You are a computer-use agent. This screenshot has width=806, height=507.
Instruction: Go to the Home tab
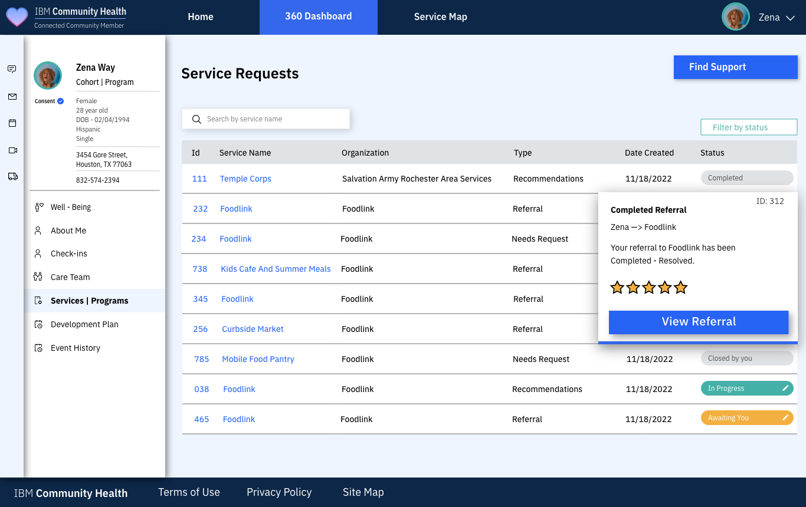pos(201,17)
